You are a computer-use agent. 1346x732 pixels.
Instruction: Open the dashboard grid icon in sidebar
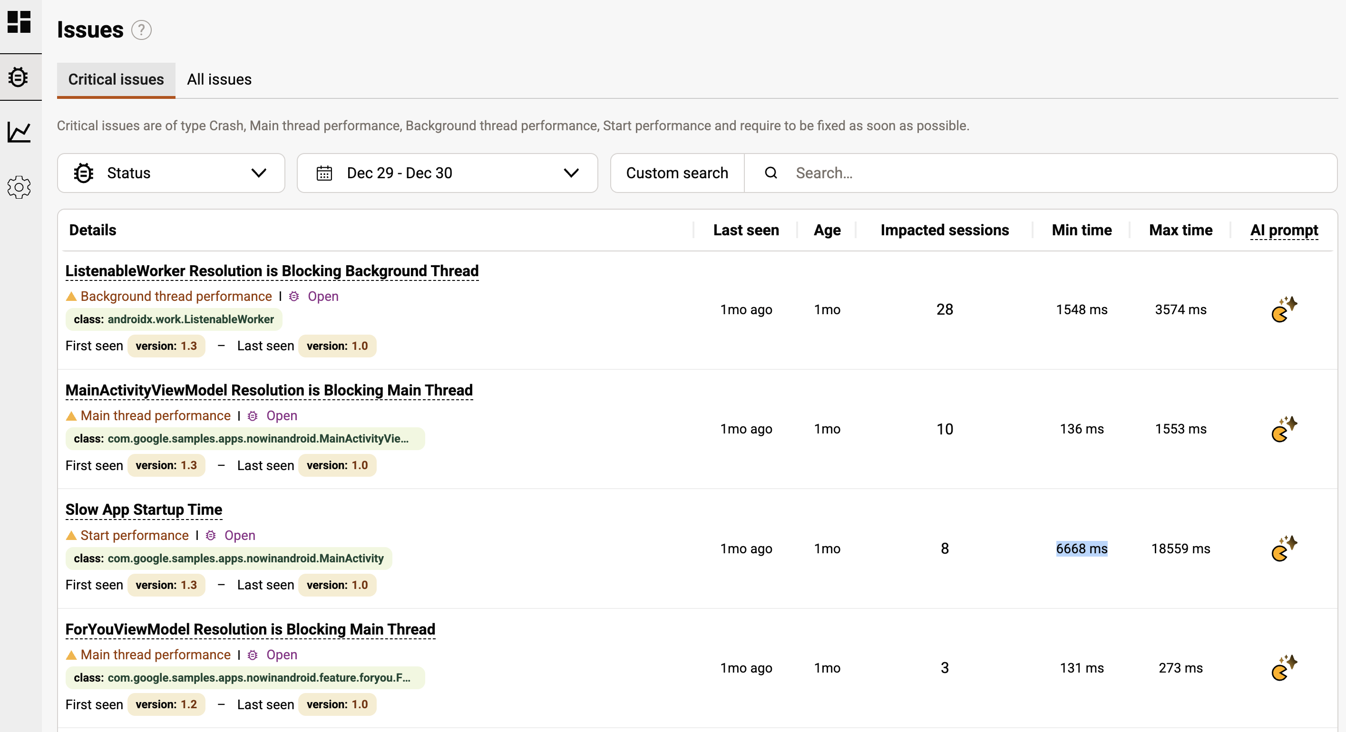click(20, 21)
